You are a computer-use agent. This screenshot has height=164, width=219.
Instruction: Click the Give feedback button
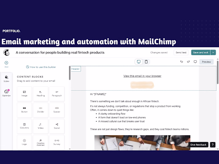[198, 145]
